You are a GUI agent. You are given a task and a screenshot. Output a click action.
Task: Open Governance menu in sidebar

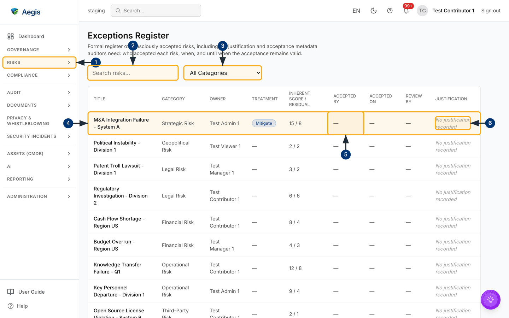(39, 50)
